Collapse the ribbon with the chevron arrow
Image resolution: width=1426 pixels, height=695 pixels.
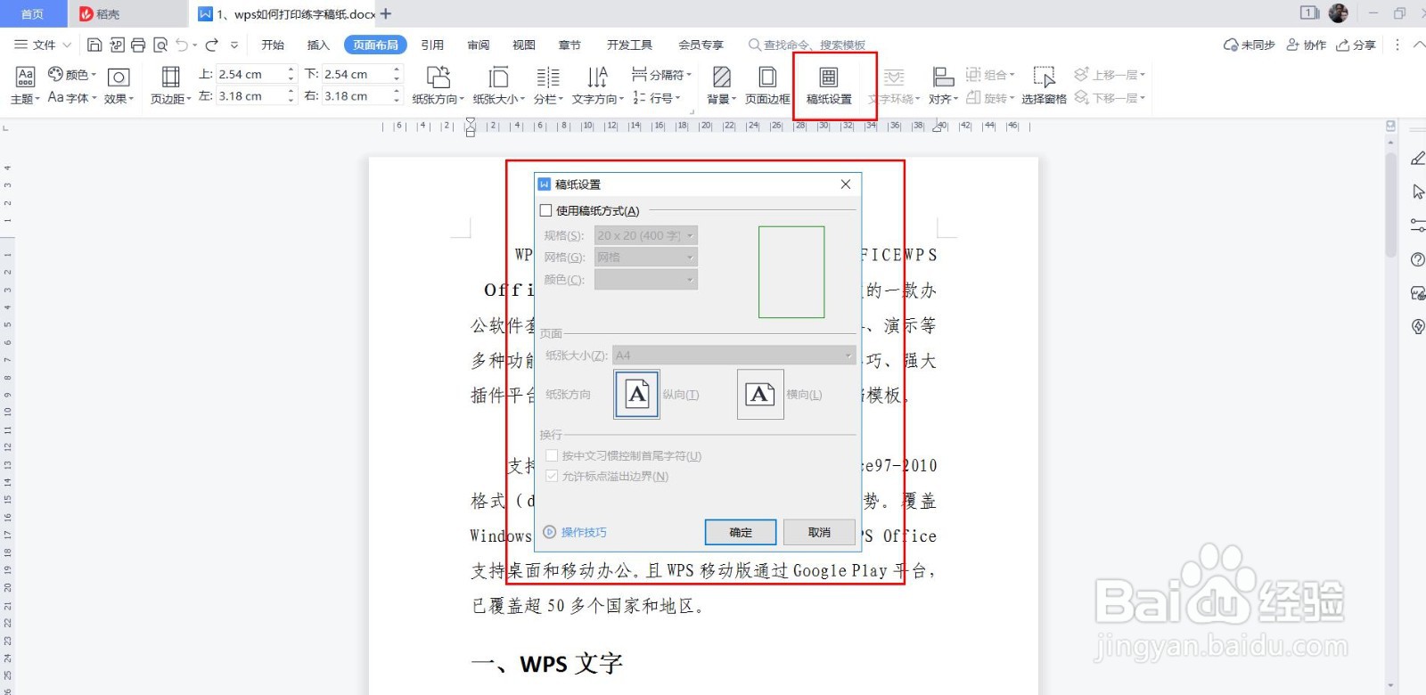[x=1419, y=45]
